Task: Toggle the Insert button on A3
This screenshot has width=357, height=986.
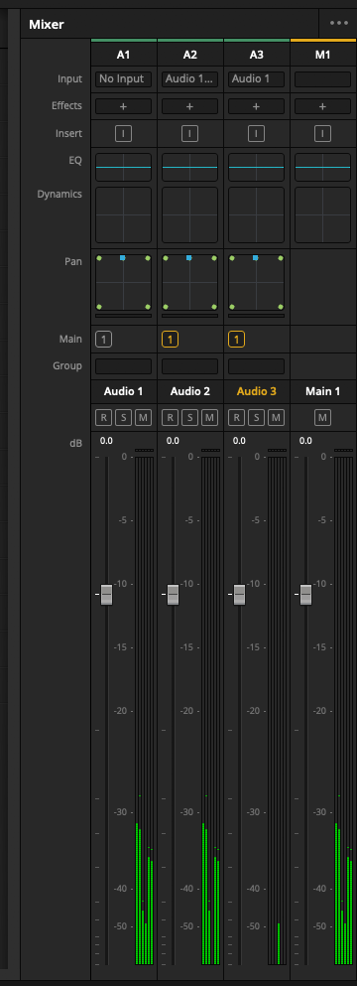Action: pos(257,133)
